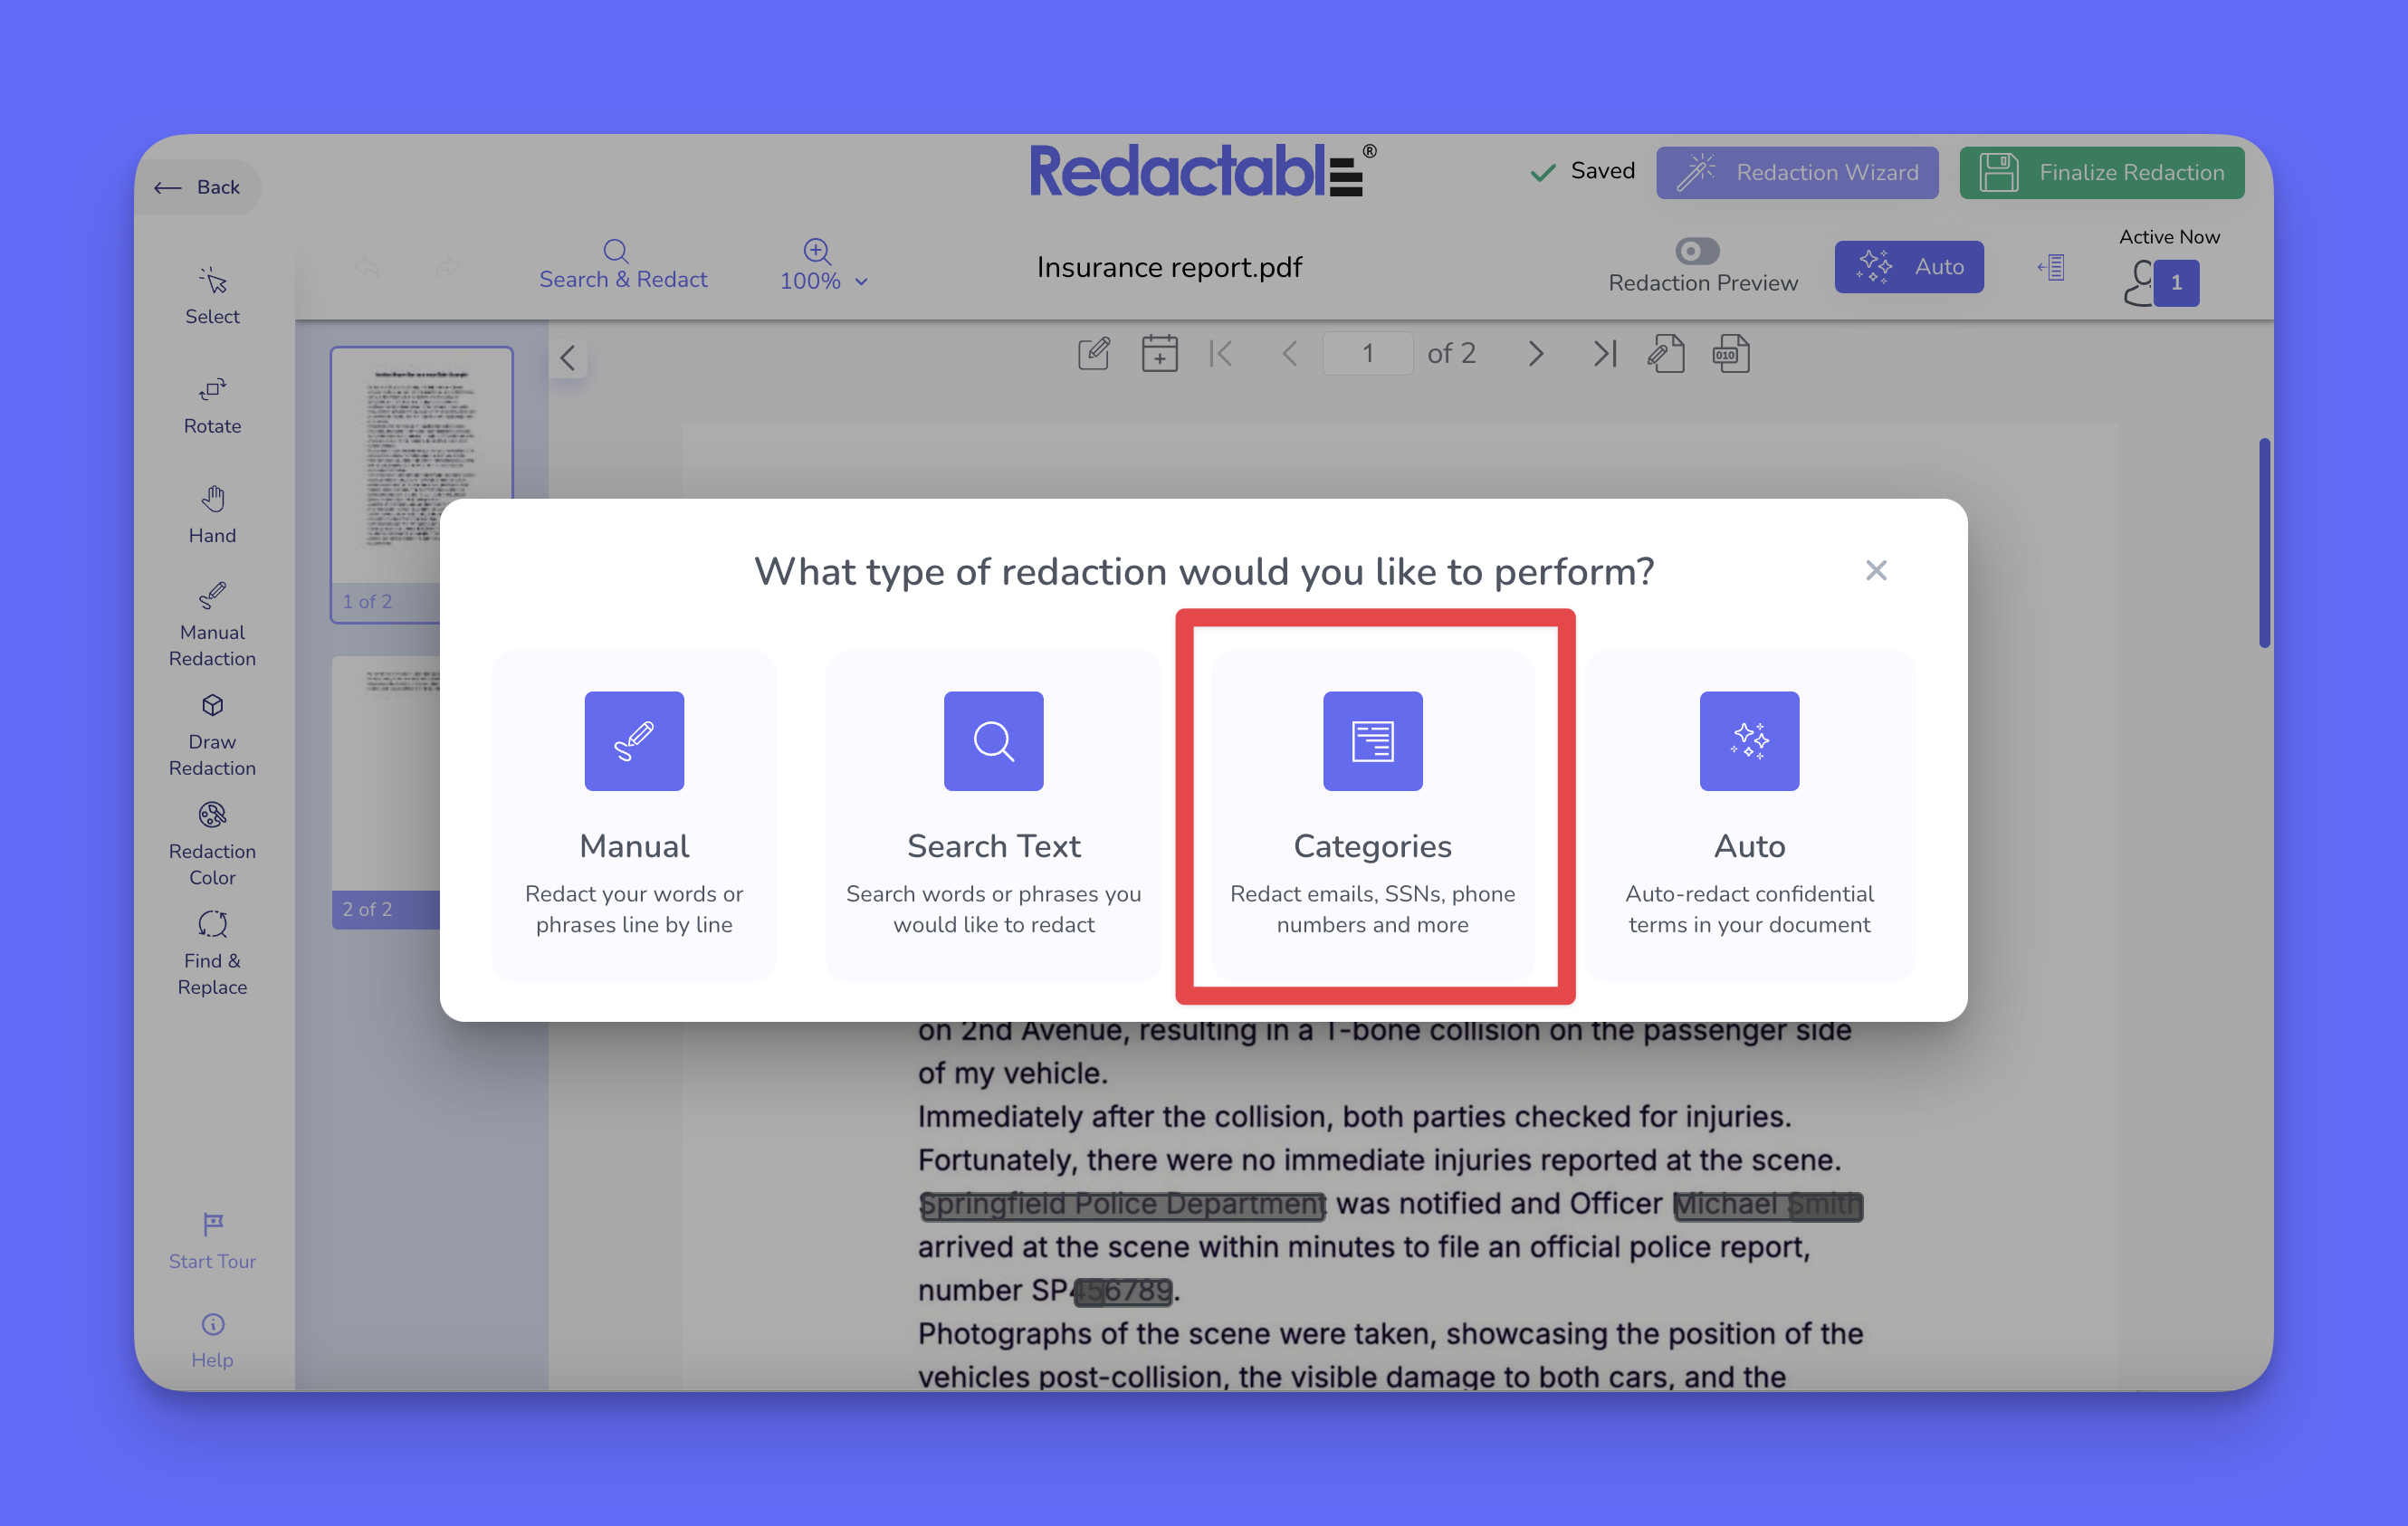The height and width of the screenshot is (1526, 2408).
Task: Jump to the last page
Action: tap(1604, 354)
